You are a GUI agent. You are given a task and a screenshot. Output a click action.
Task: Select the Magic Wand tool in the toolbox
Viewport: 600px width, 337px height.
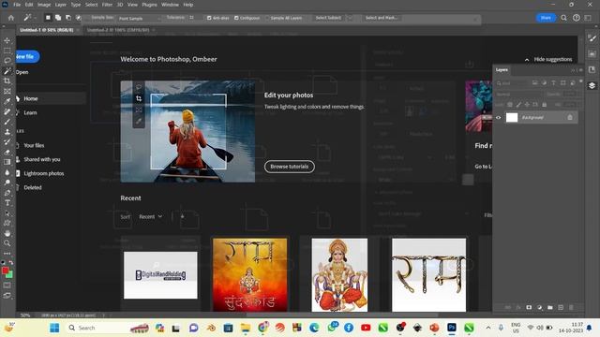(7, 71)
